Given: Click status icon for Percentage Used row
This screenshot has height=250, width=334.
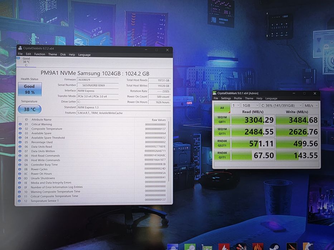Looking at the screenshot, I should (20, 142).
